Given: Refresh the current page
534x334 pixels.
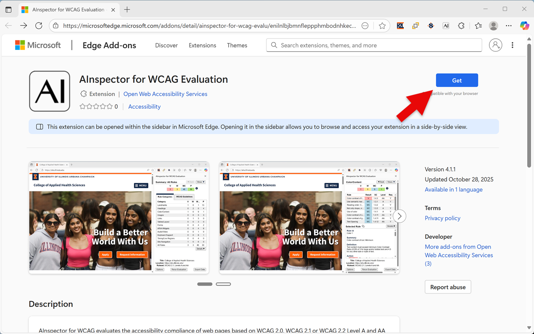Looking at the screenshot, I should (39, 26).
